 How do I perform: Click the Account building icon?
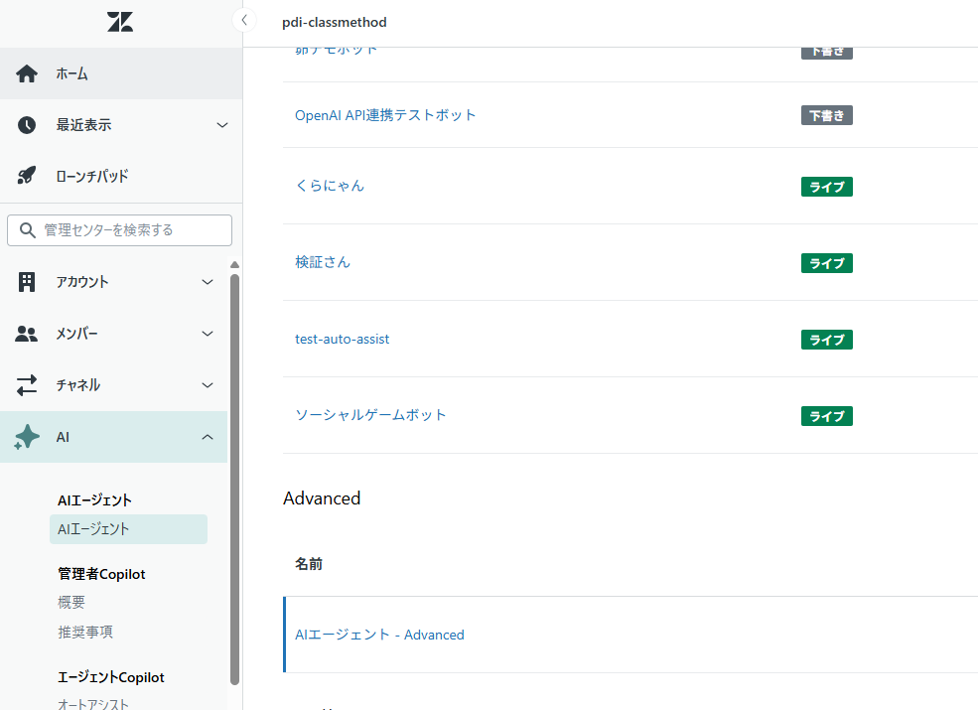tap(27, 282)
